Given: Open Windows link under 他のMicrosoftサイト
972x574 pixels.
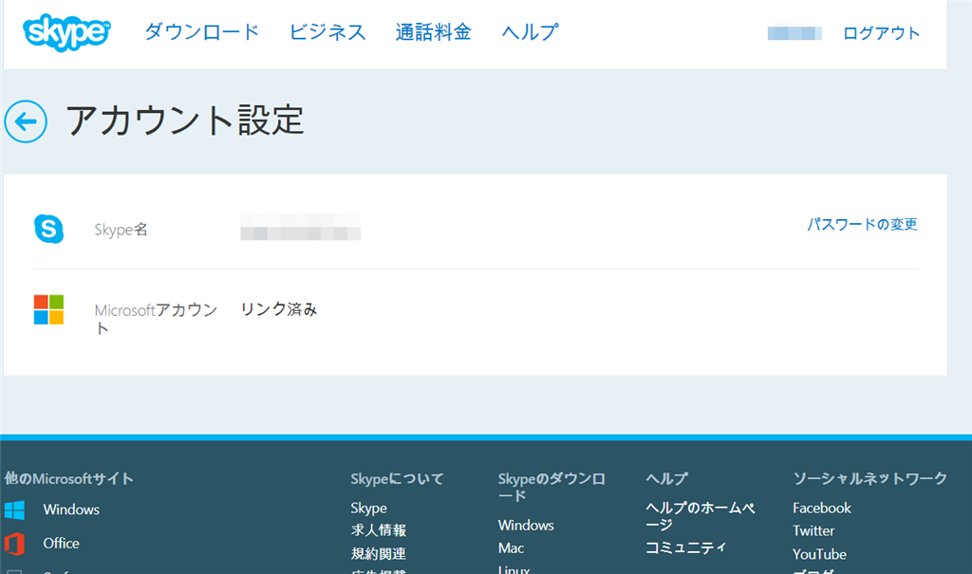Looking at the screenshot, I should [x=71, y=509].
